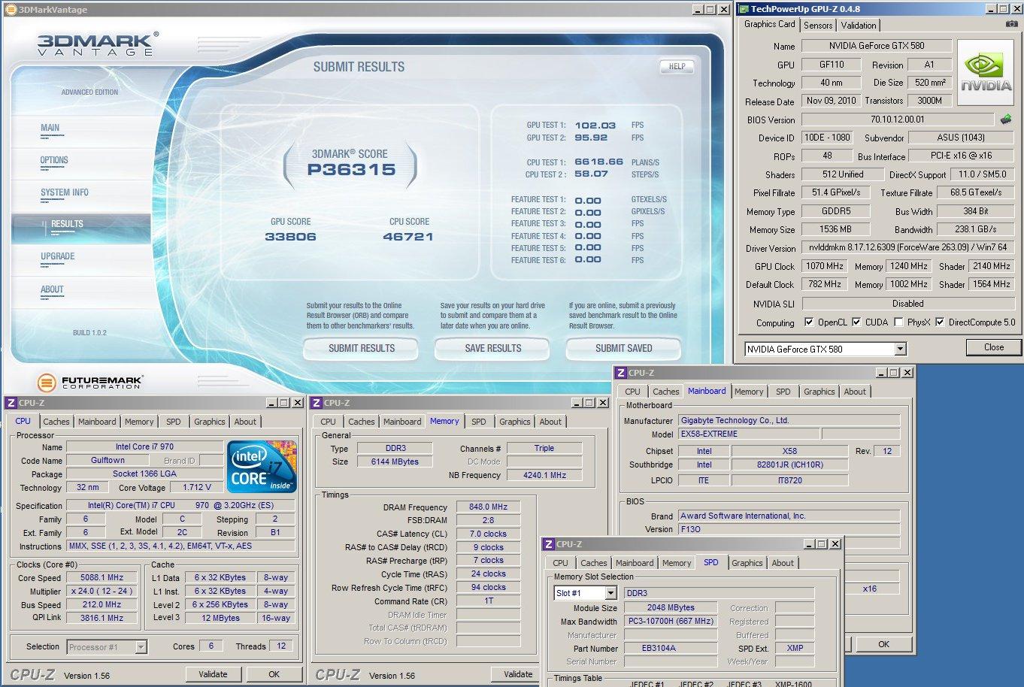Click the Part Number field EB3104A
The height and width of the screenshot is (687, 1024).
(x=670, y=648)
